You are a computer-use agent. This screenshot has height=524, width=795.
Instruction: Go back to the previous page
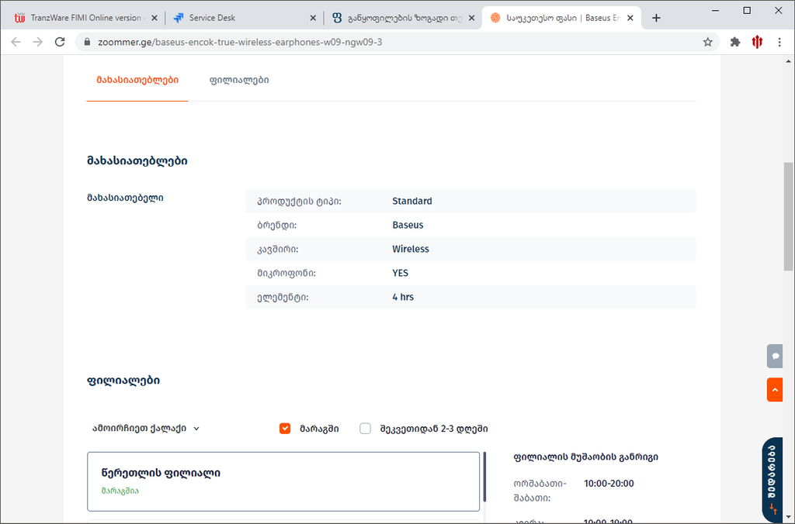tap(16, 42)
